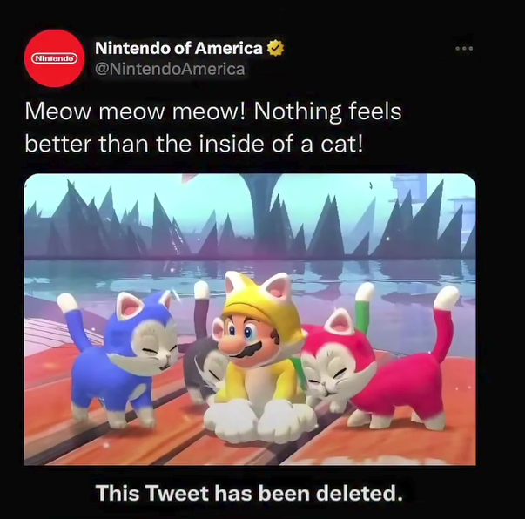This screenshot has height=519, width=525.
Task: Open the @NintendoAmerica handle link
Action: [x=170, y=69]
